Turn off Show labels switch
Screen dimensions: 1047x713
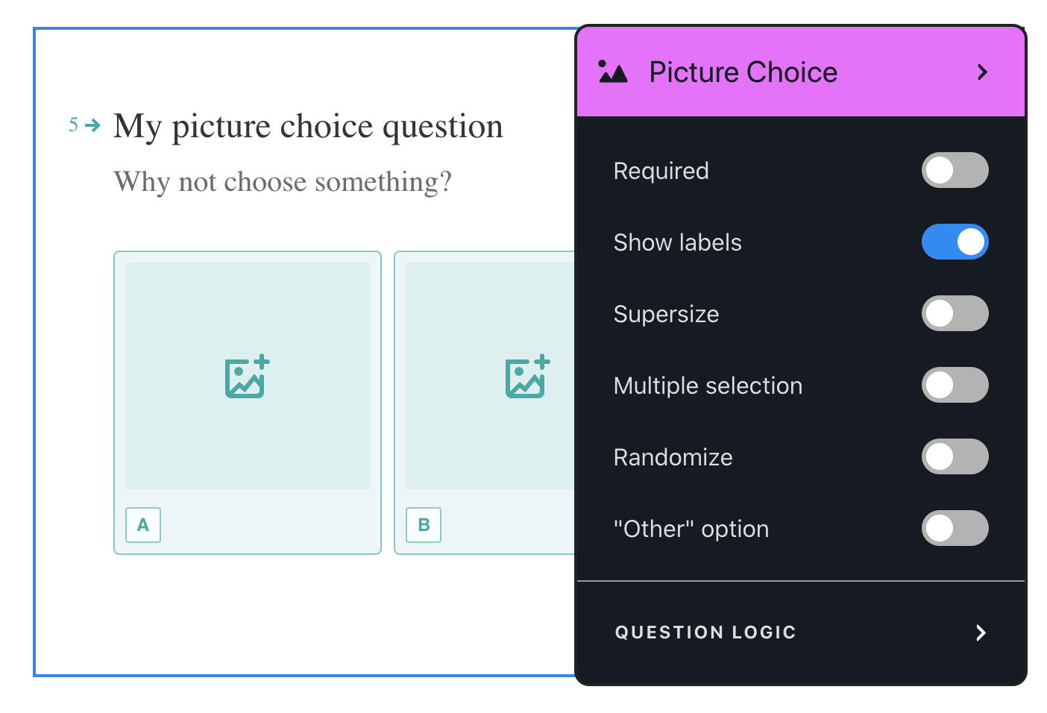tap(955, 242)
